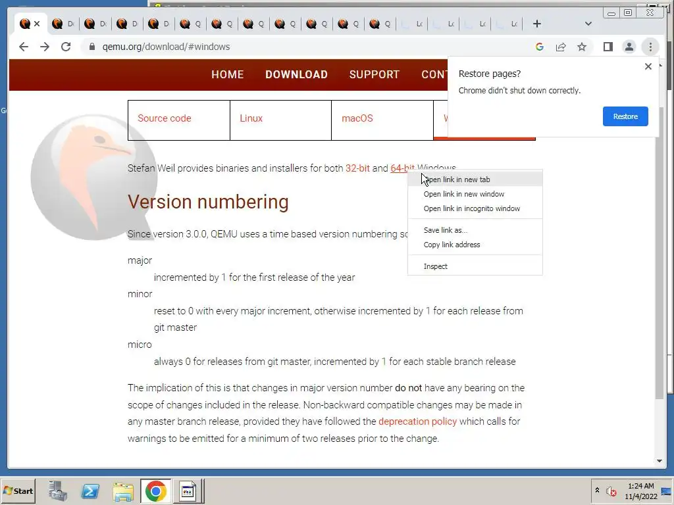Select the Linux tab
This screenshot has height=505, width=674.
pyautogui.click(x=280, y=120)
